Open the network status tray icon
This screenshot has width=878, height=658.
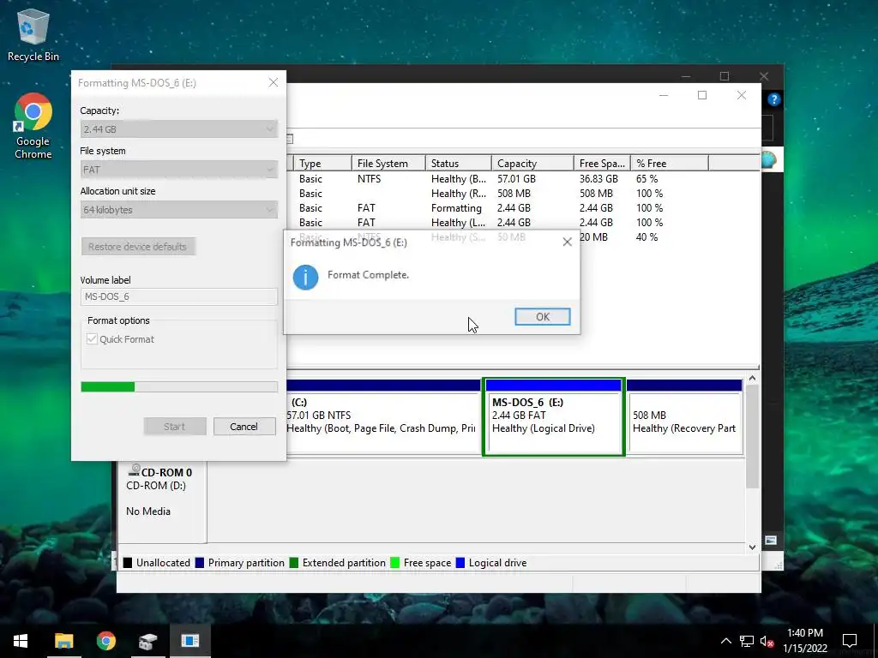(x=747, y=641)
